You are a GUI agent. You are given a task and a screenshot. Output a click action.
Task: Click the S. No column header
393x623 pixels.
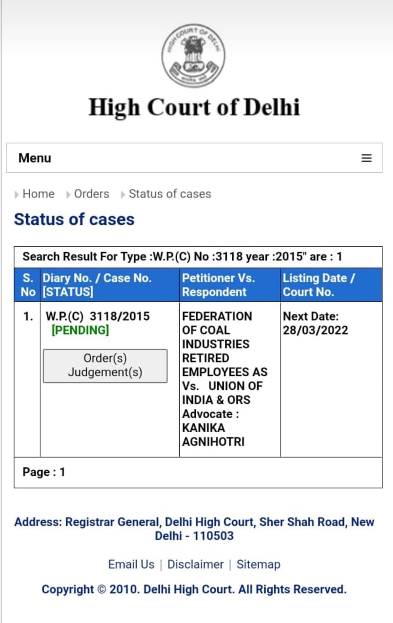[27, 285]
